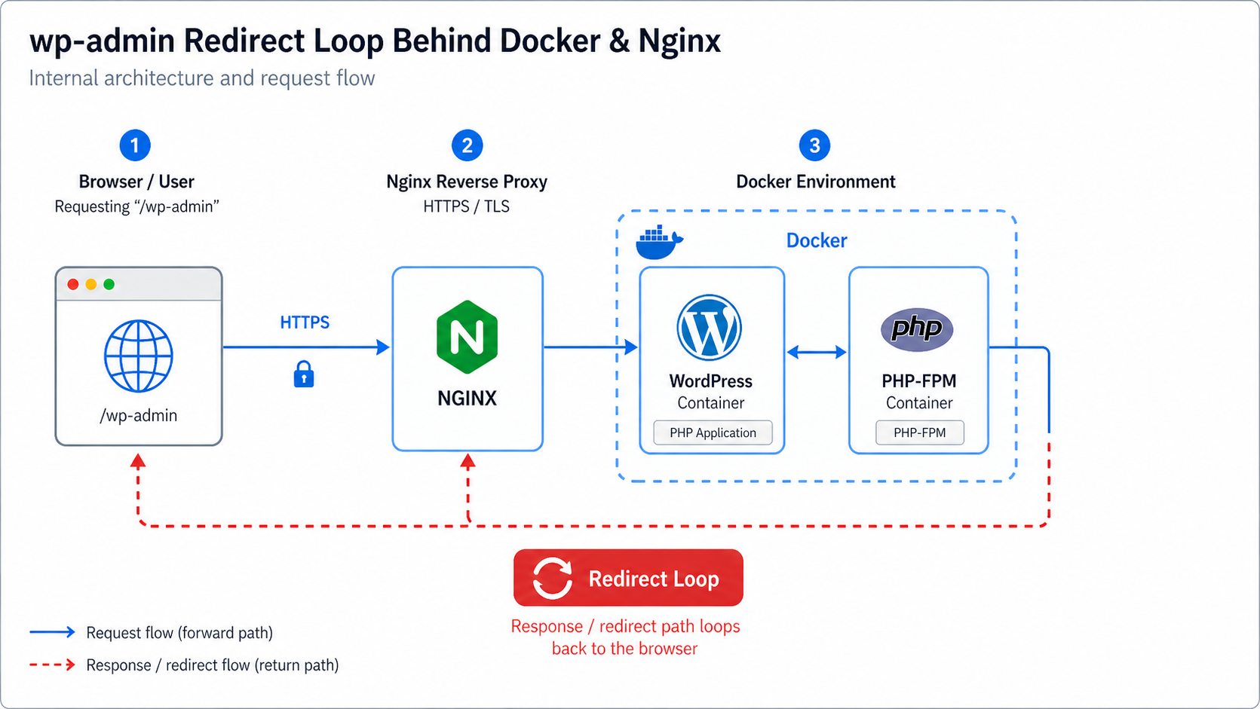Click the PHP-FPM label box
The width and height of the screenshot is (1260, 709).
[x=920, y=432]
